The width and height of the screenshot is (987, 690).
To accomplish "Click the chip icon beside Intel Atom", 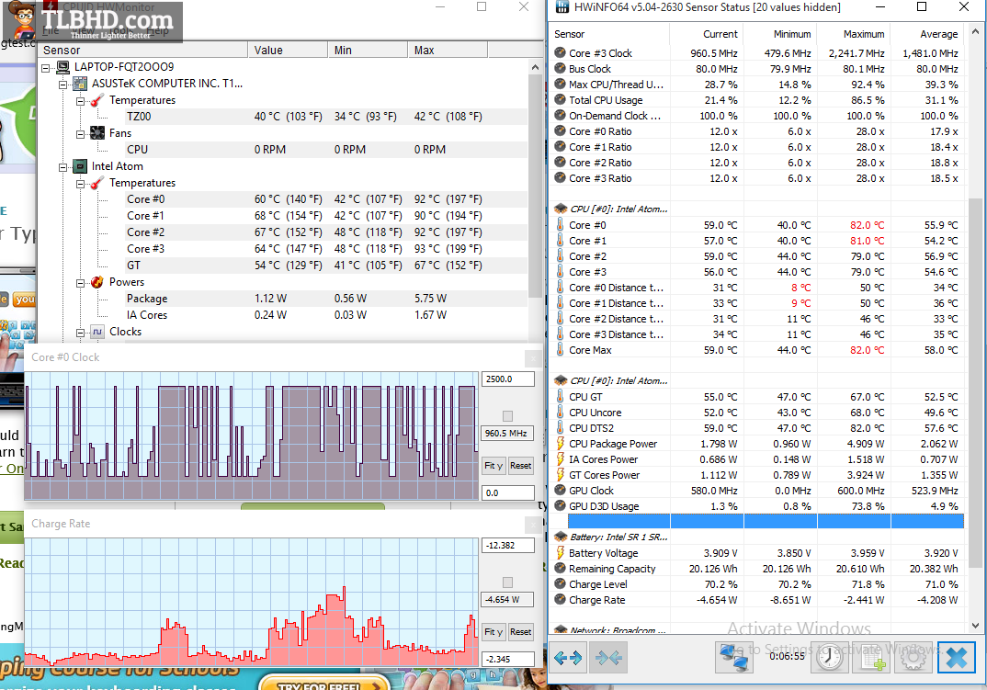I will tap(80, 166).
